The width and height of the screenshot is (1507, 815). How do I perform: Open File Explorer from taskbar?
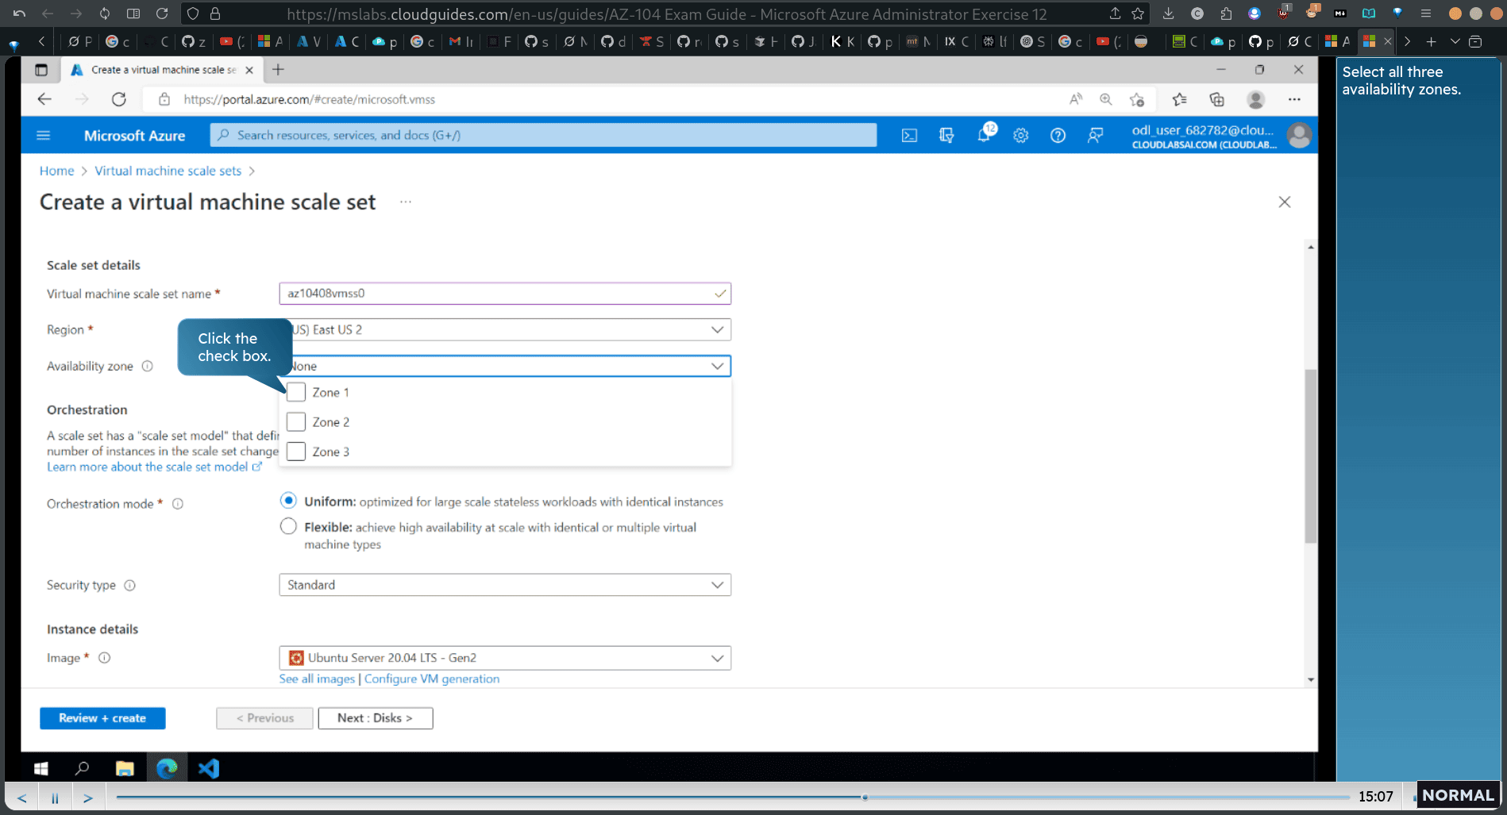[x=125, y=768]
